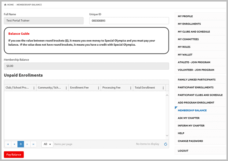
Task: Refresh the Unpaid Enrollments grid
Action: click(165, 144)
